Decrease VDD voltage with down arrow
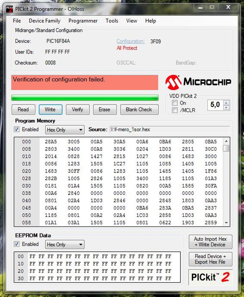This screenshot has height=297, width=244. (226, 108)
